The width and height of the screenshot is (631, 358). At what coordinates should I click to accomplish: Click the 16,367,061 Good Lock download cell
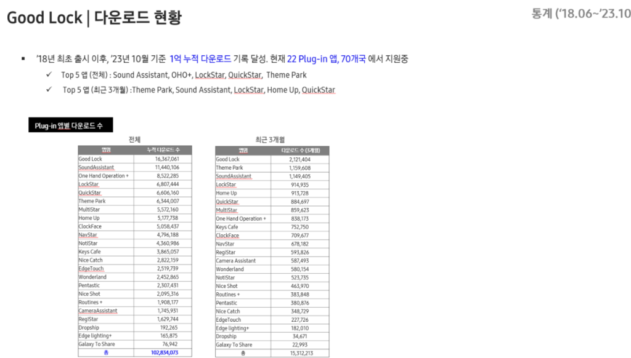click(x=165, y=159)
